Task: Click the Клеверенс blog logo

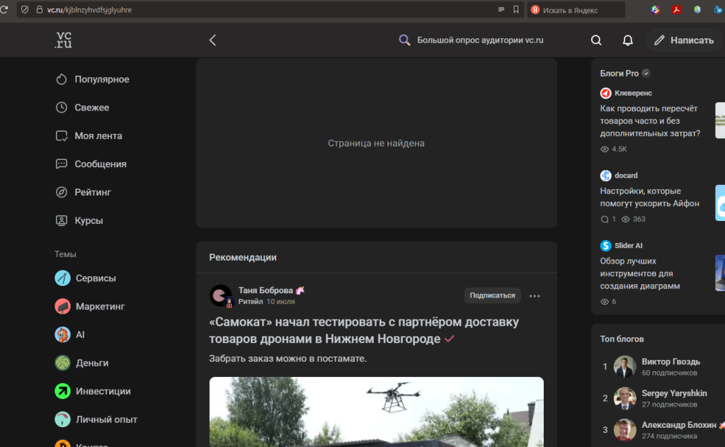Action: tap(605, 93)
